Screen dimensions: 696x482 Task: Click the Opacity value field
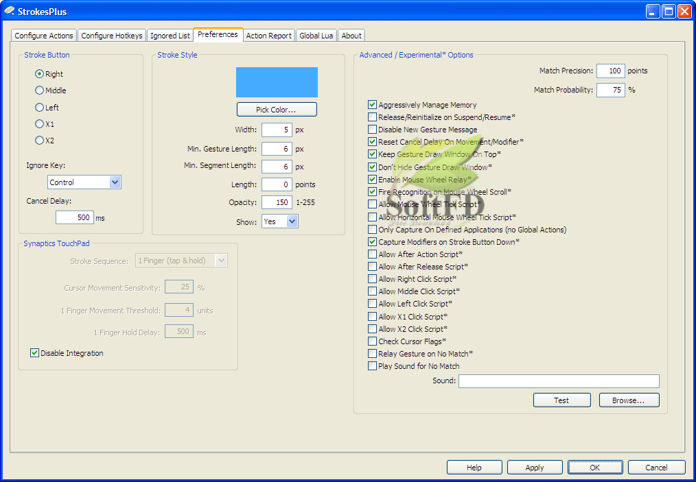pos(277,202)
